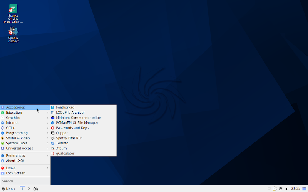Click the Menu button on the panel

8,189
